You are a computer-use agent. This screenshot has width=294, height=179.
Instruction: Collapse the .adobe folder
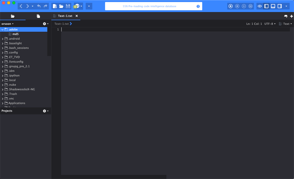tap(3, 29)
